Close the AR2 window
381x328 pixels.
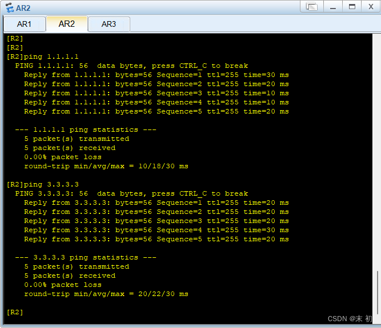coord(371,6)
